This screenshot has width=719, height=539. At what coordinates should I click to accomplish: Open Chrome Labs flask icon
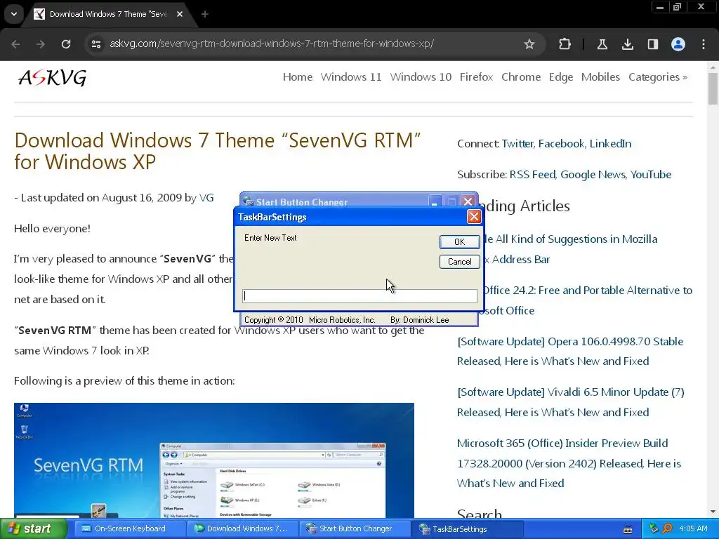tap(602, 44)
